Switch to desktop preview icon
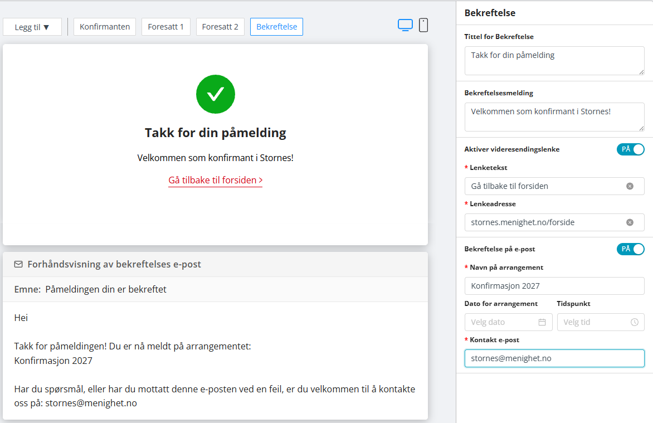653x423 pixels. [x=405, y=26]
